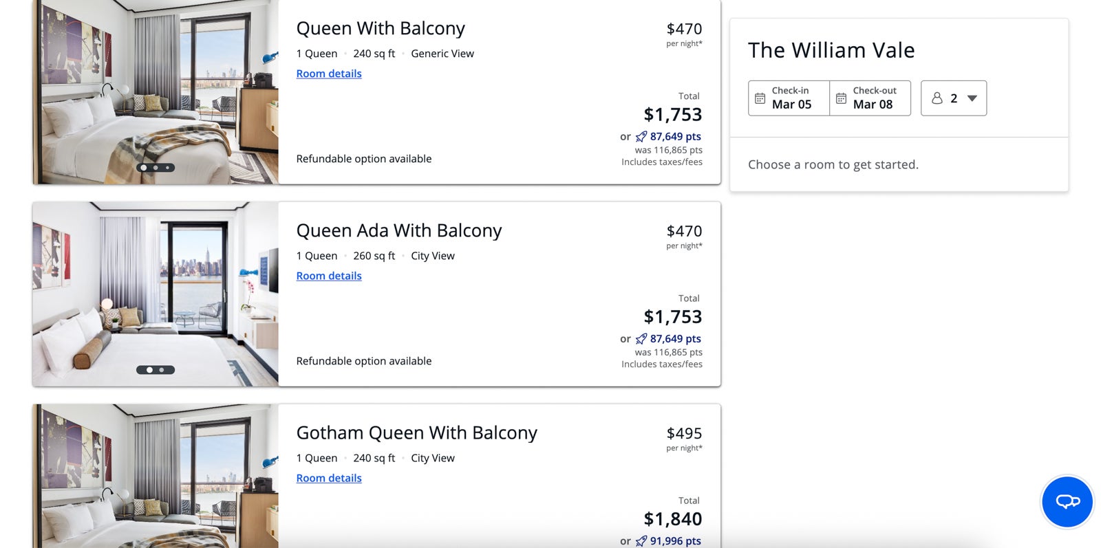Click the check-out calendar icon
This screenshot has height=548, width=1101.
click(x=841, y=98)
